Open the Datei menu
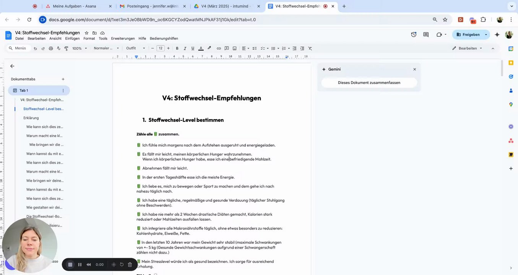518x275 pixels. coord(19,39)
